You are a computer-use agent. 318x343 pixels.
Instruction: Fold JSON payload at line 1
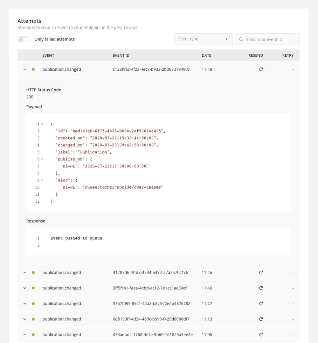pos(42,124)
